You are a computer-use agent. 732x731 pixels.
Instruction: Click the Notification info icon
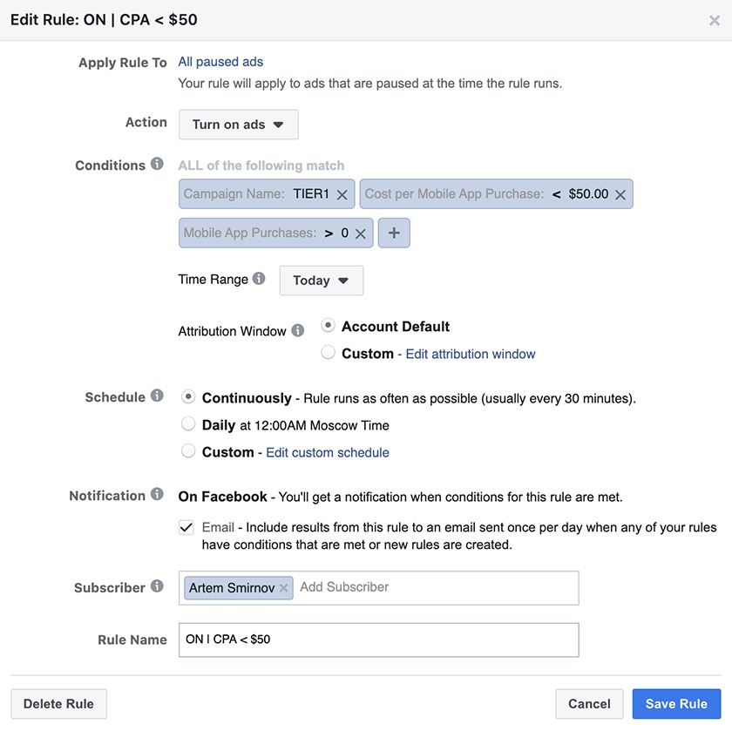point(157,494)
